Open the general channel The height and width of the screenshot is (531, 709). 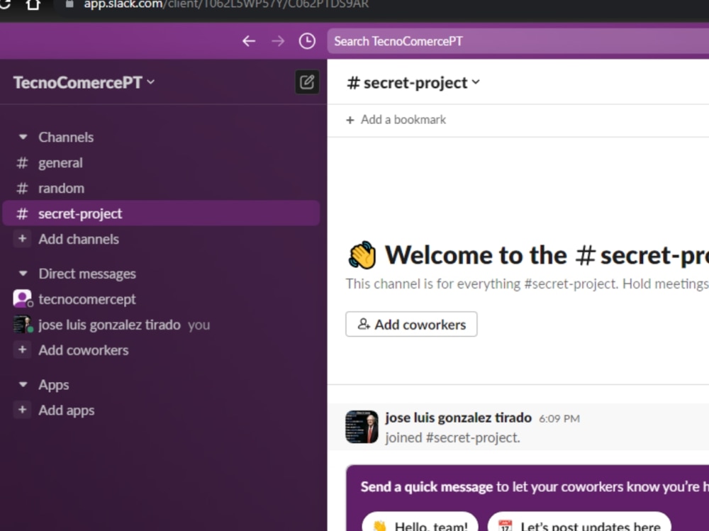tap(161, 163)
